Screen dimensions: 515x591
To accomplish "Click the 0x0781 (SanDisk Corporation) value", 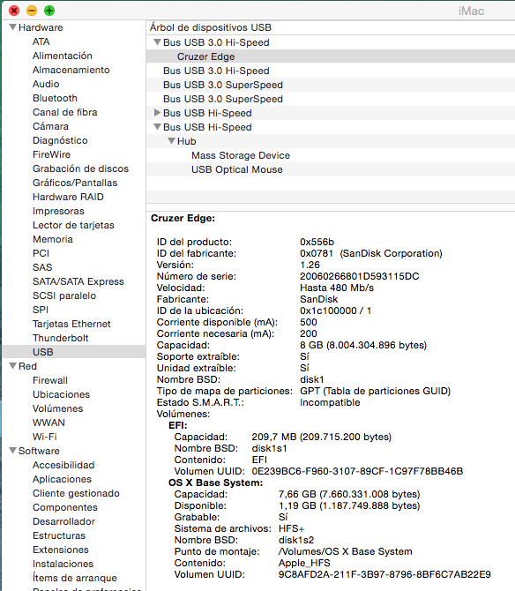I will (371, 253).
